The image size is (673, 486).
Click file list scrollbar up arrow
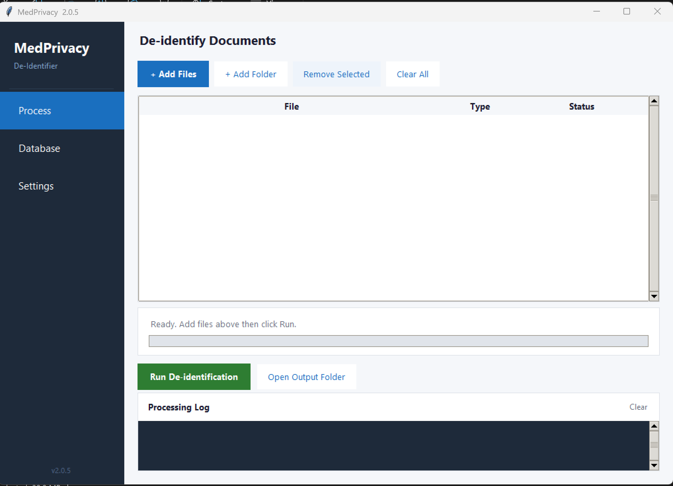click(654, 101)
